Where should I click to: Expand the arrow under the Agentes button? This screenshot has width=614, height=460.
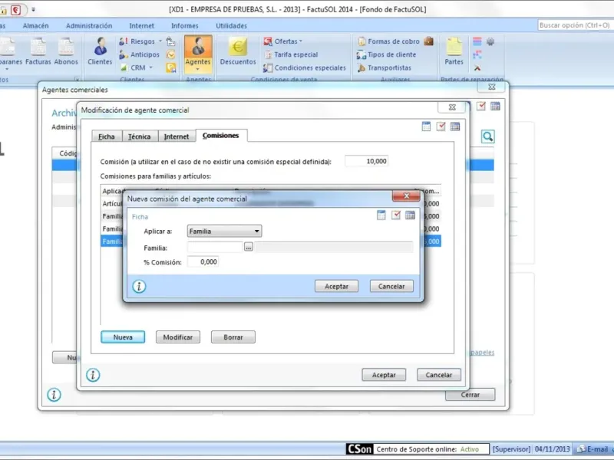198,70
